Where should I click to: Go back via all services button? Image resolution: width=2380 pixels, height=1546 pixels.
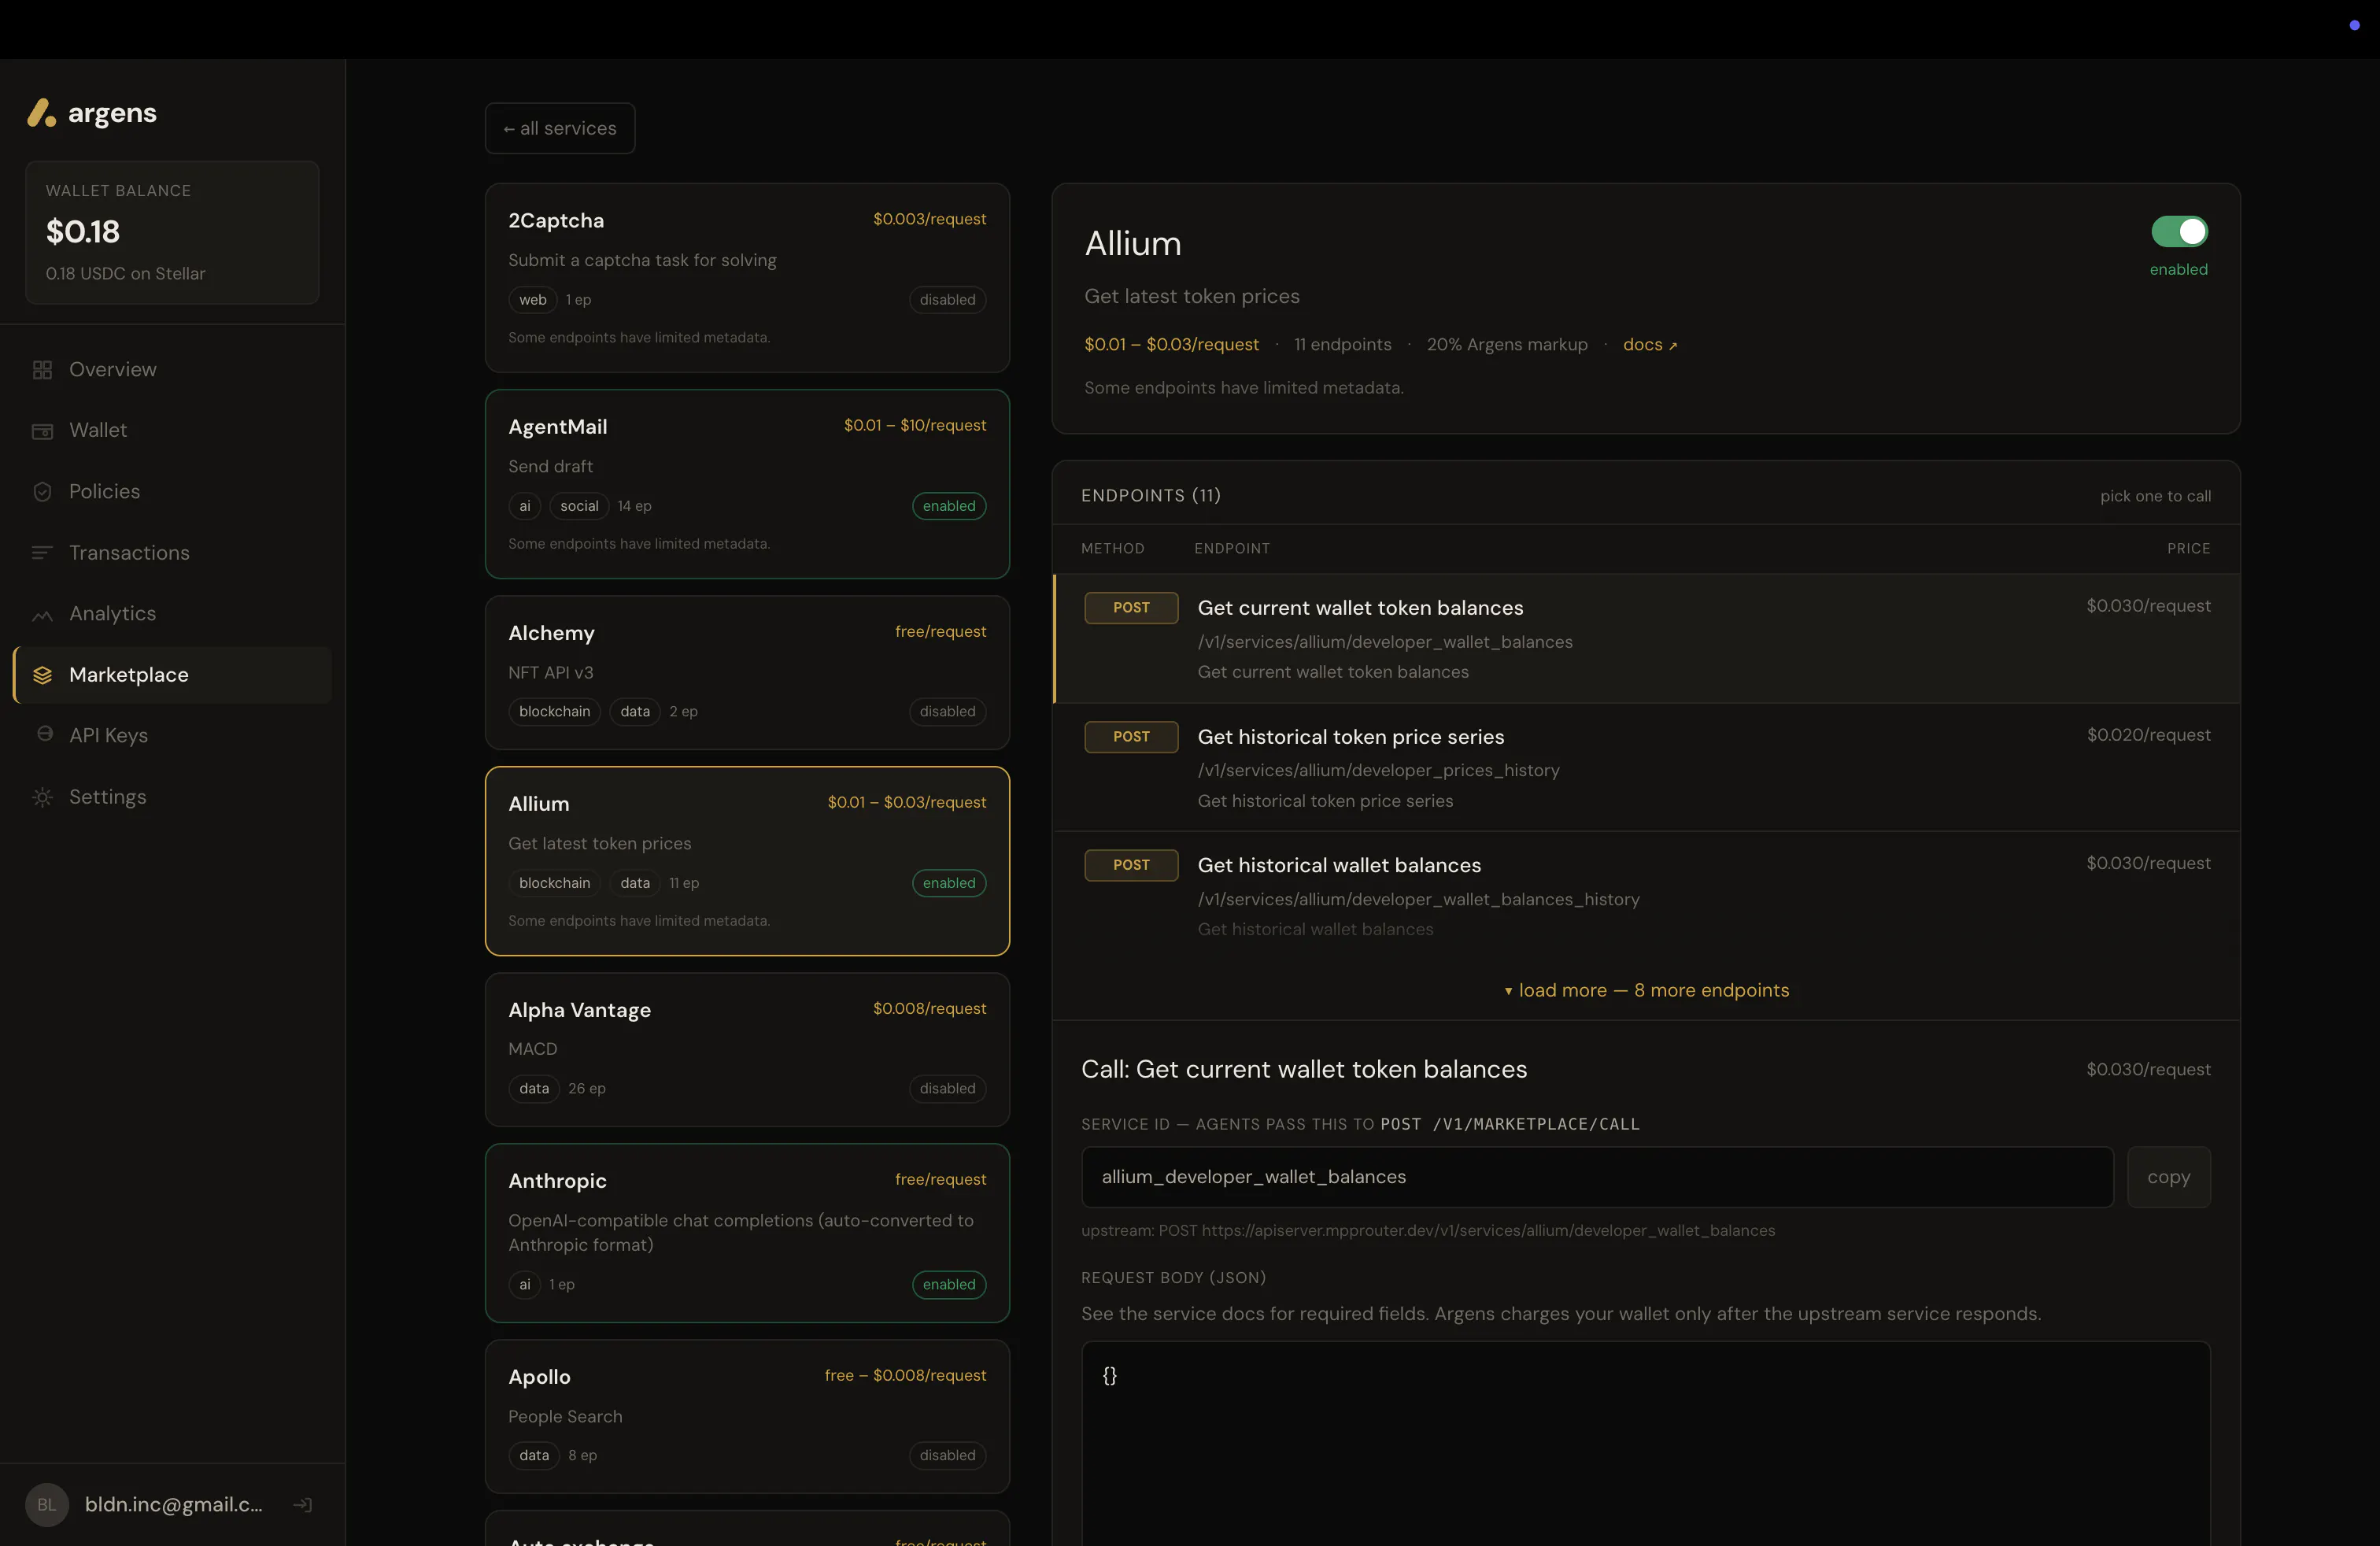(x=560, y=128)
